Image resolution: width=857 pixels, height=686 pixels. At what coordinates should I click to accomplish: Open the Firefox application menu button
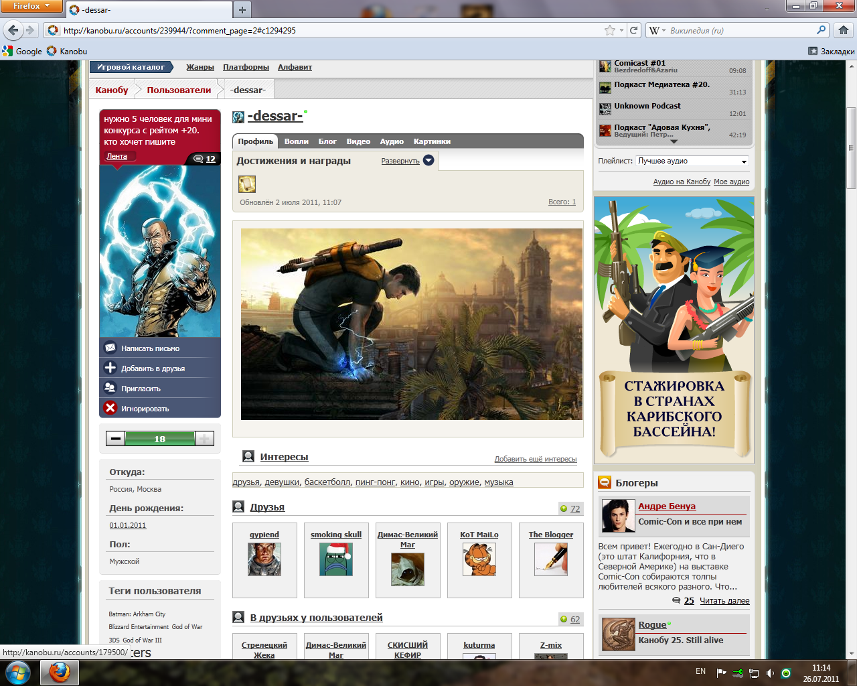click(x=31, y=6)
